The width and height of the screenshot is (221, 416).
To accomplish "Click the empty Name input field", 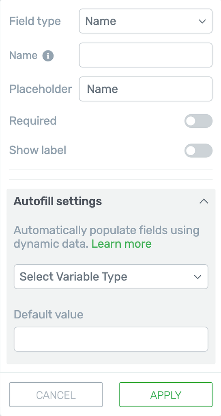I will tap(146, 55).
